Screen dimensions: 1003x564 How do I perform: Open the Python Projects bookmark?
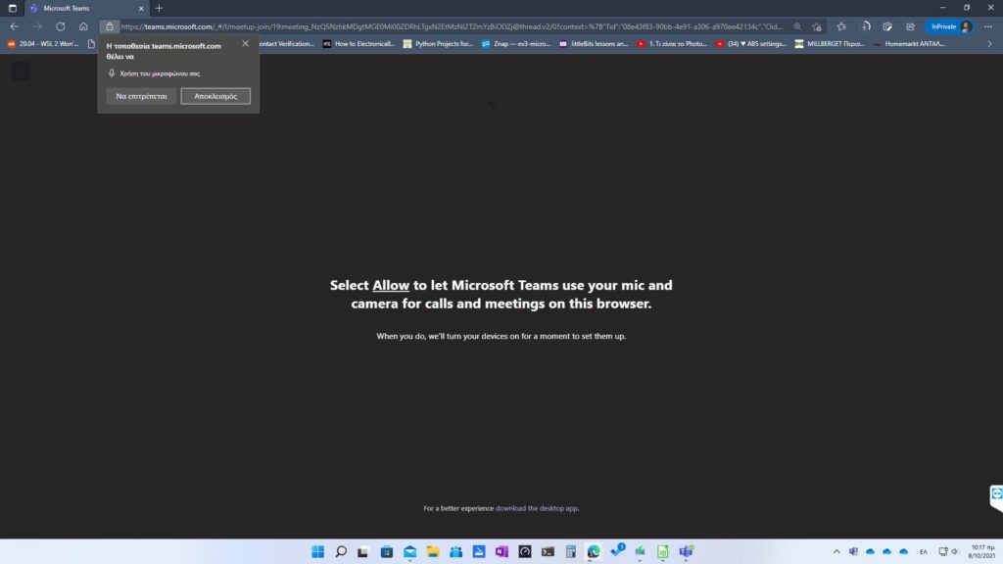pos(438,43)
